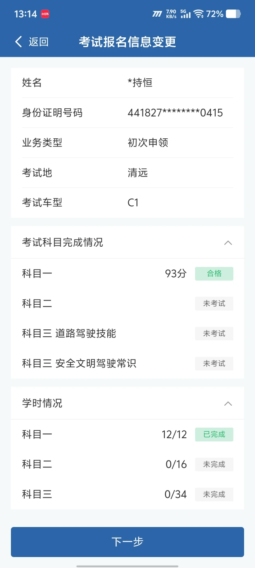Viewport: 255px width, 568px height.
Task: Tap the Xiaohongshu notification icon in status bar
Action: (x=45, y=14)
